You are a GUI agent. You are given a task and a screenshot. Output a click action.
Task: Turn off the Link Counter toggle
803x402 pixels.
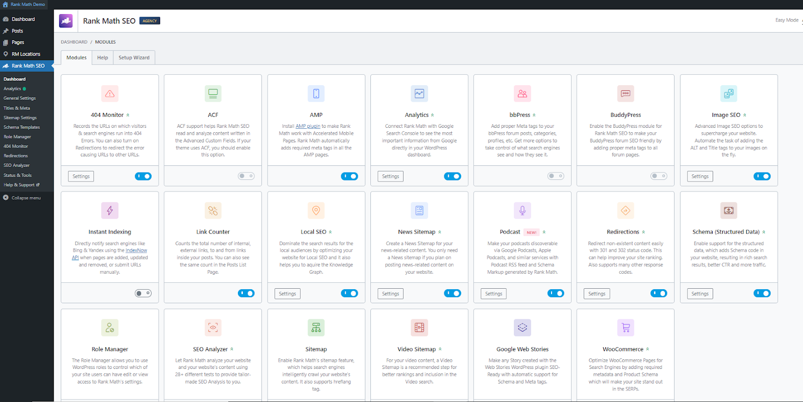click(246, 293)
